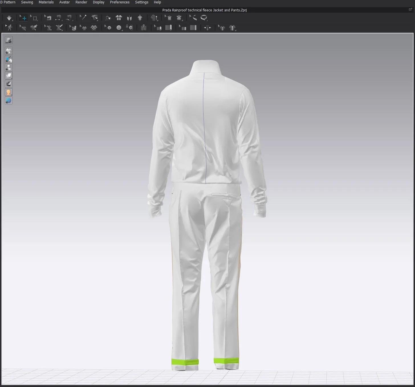Click the Fasten Button lock icon

pyautogui.click(x=129, y=28)
